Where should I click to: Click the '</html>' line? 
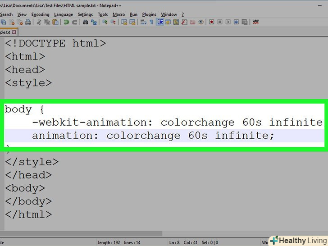(x=28, y=214)
